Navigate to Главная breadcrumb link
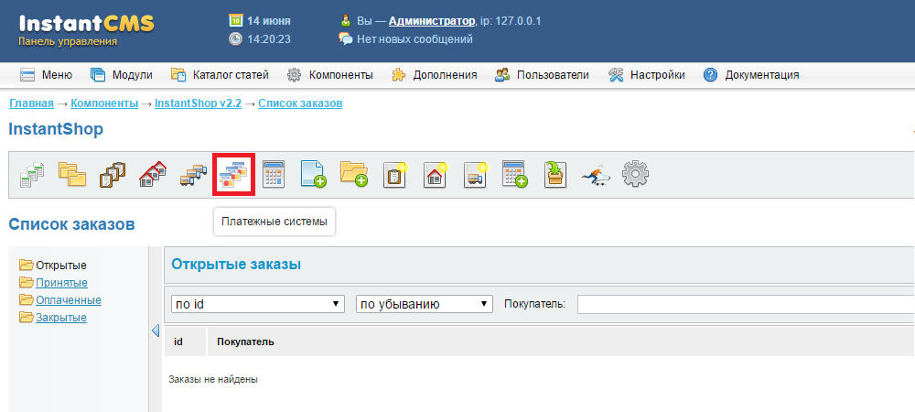This screenshot has height=412, width=915. (x=31, y=103)
